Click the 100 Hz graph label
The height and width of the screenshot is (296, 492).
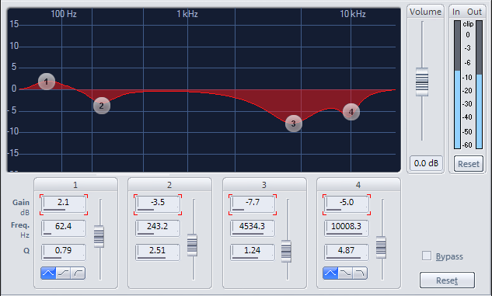(x=64, y=14)
